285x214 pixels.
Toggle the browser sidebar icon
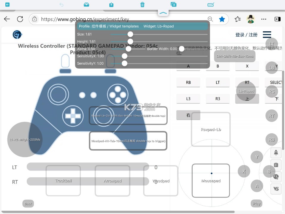click(x=277, y=19)
